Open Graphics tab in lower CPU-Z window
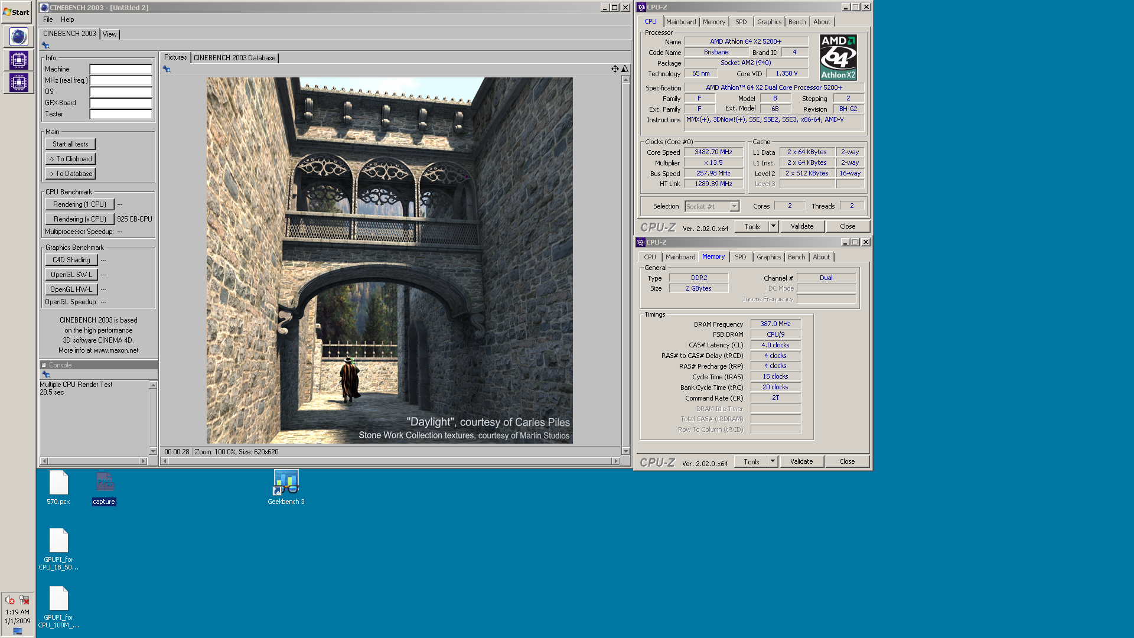Screen dimensions: 1134x638 [768, 257]
